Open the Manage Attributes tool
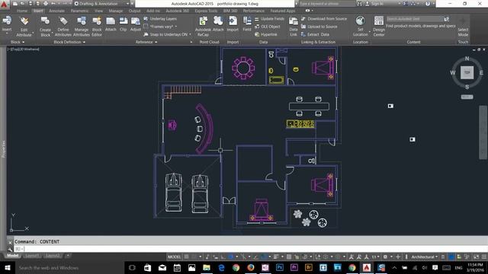This screenshot has height=274, width=488. click(x=82, y=27)
